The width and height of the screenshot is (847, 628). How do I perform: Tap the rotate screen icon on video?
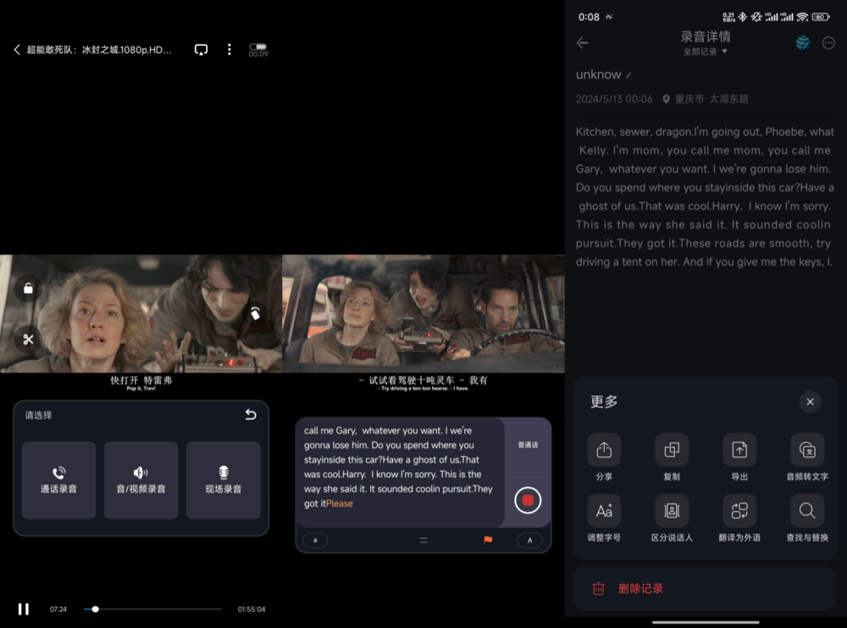pyautogui.click(x=255, y=313)
